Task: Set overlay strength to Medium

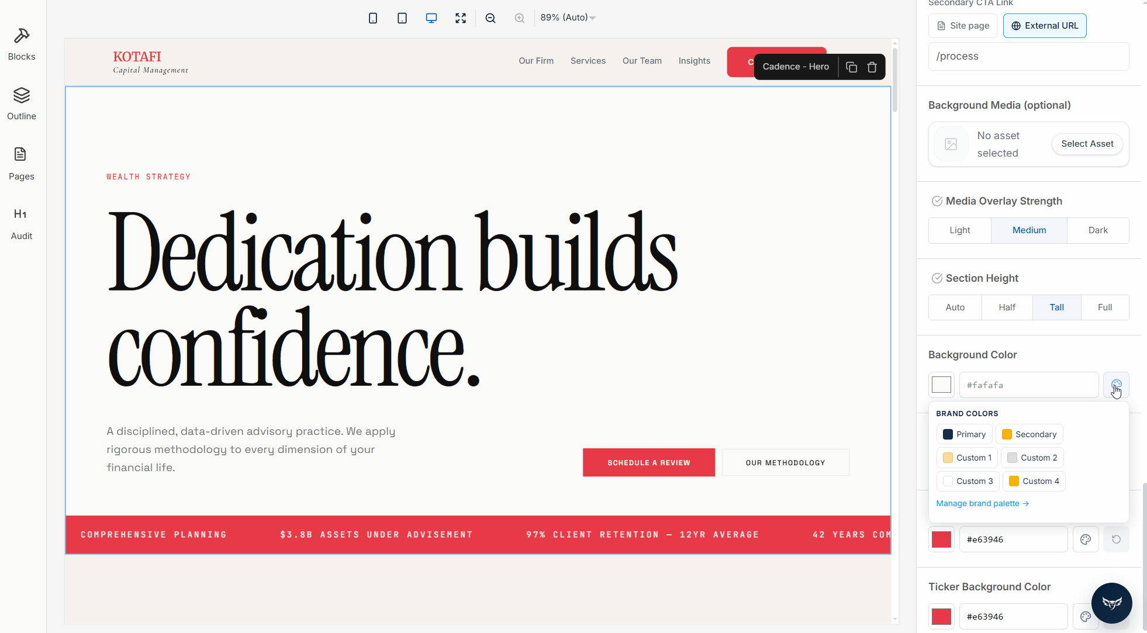Action: (1029, 230)
